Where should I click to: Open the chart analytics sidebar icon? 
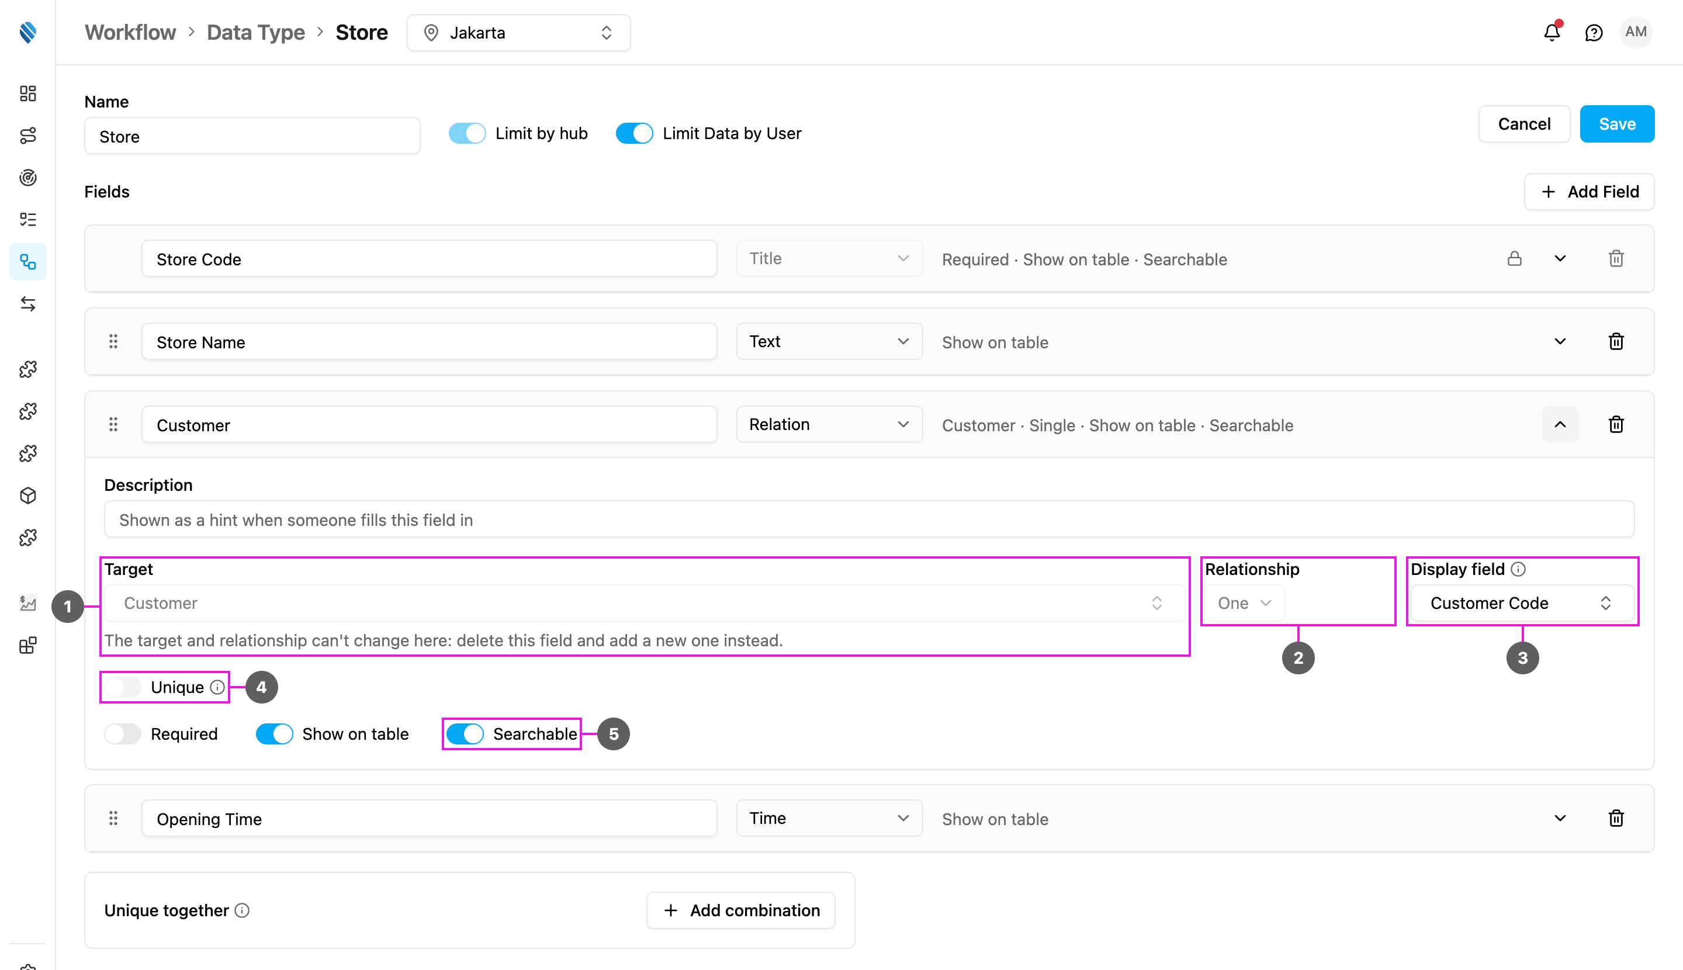(x=28, y=603)
